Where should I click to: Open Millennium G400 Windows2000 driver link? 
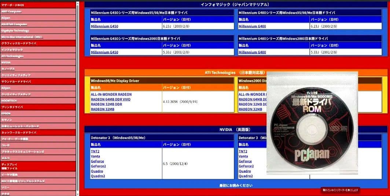click(252, 52)
